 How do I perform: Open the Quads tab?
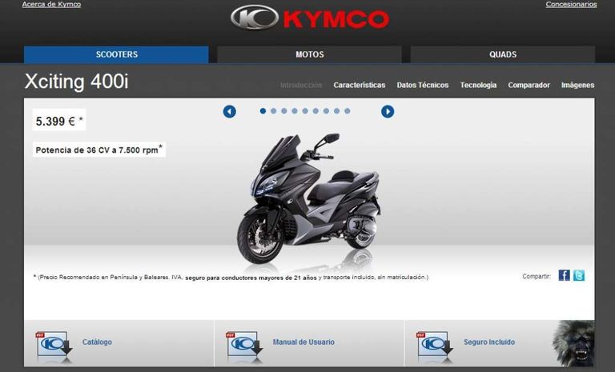coord(503,54)
